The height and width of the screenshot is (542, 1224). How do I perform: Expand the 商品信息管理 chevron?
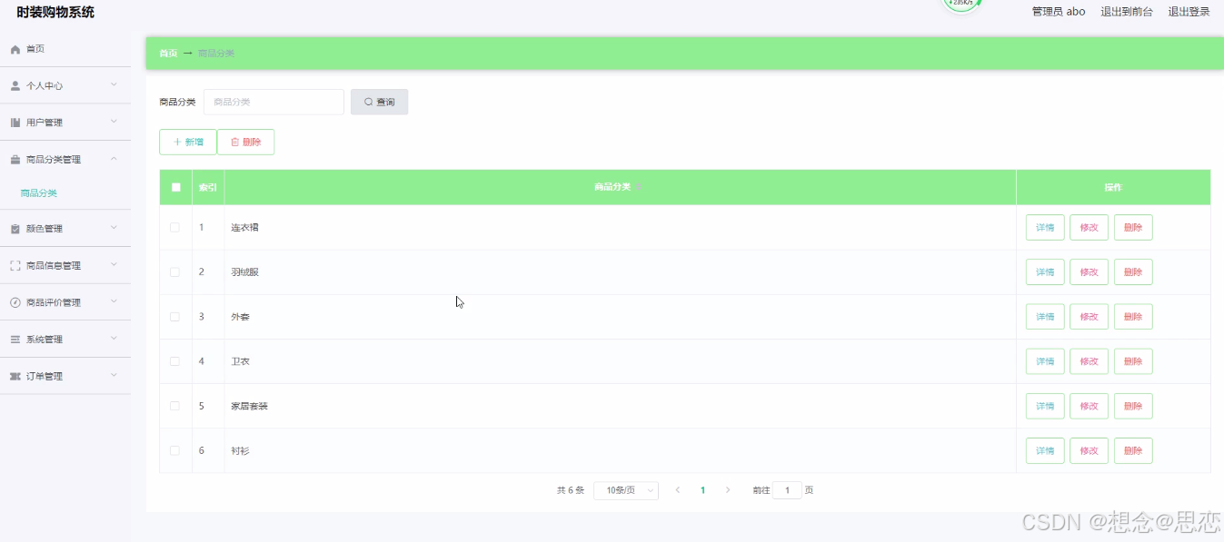pyautogui.click(x=114, y=266)
